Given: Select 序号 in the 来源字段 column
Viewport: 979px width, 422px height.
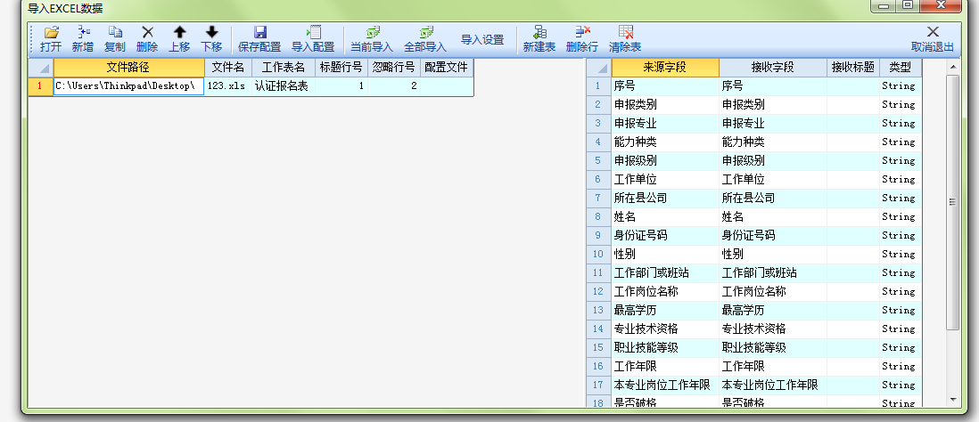Looking at the screenshot, I should [665, 86].
